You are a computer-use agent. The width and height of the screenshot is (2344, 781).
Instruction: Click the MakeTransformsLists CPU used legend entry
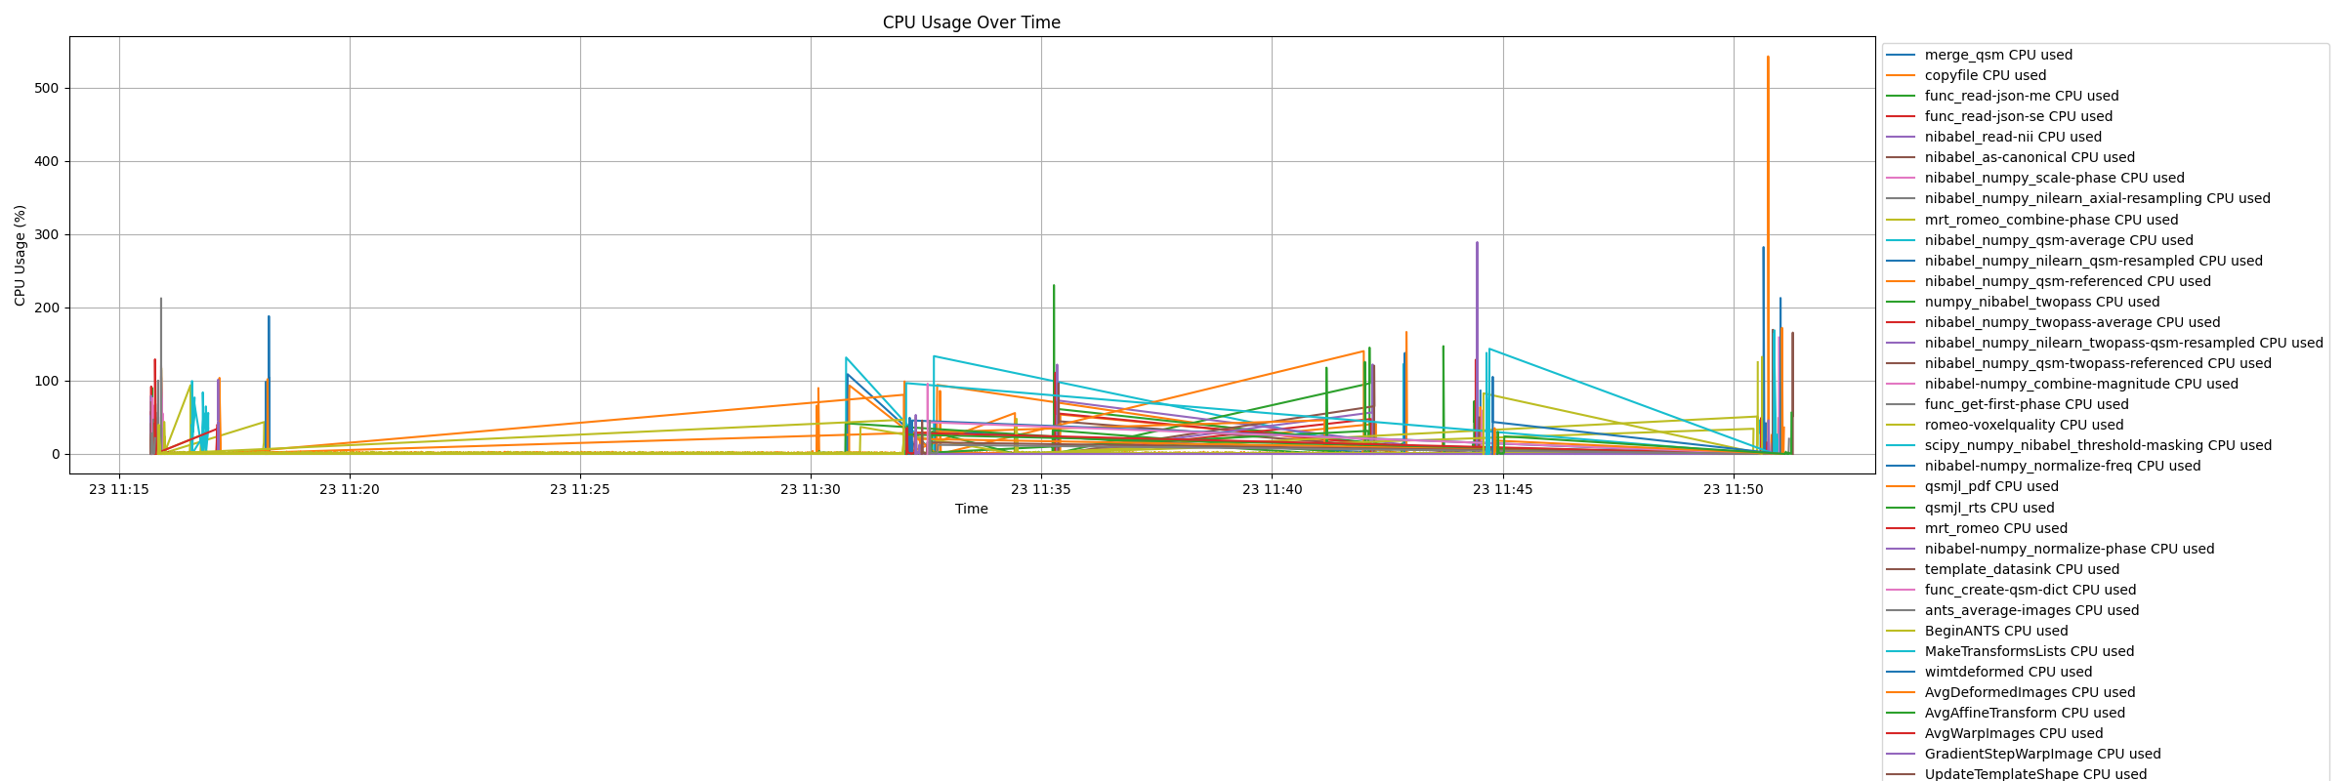(2010, 651)
